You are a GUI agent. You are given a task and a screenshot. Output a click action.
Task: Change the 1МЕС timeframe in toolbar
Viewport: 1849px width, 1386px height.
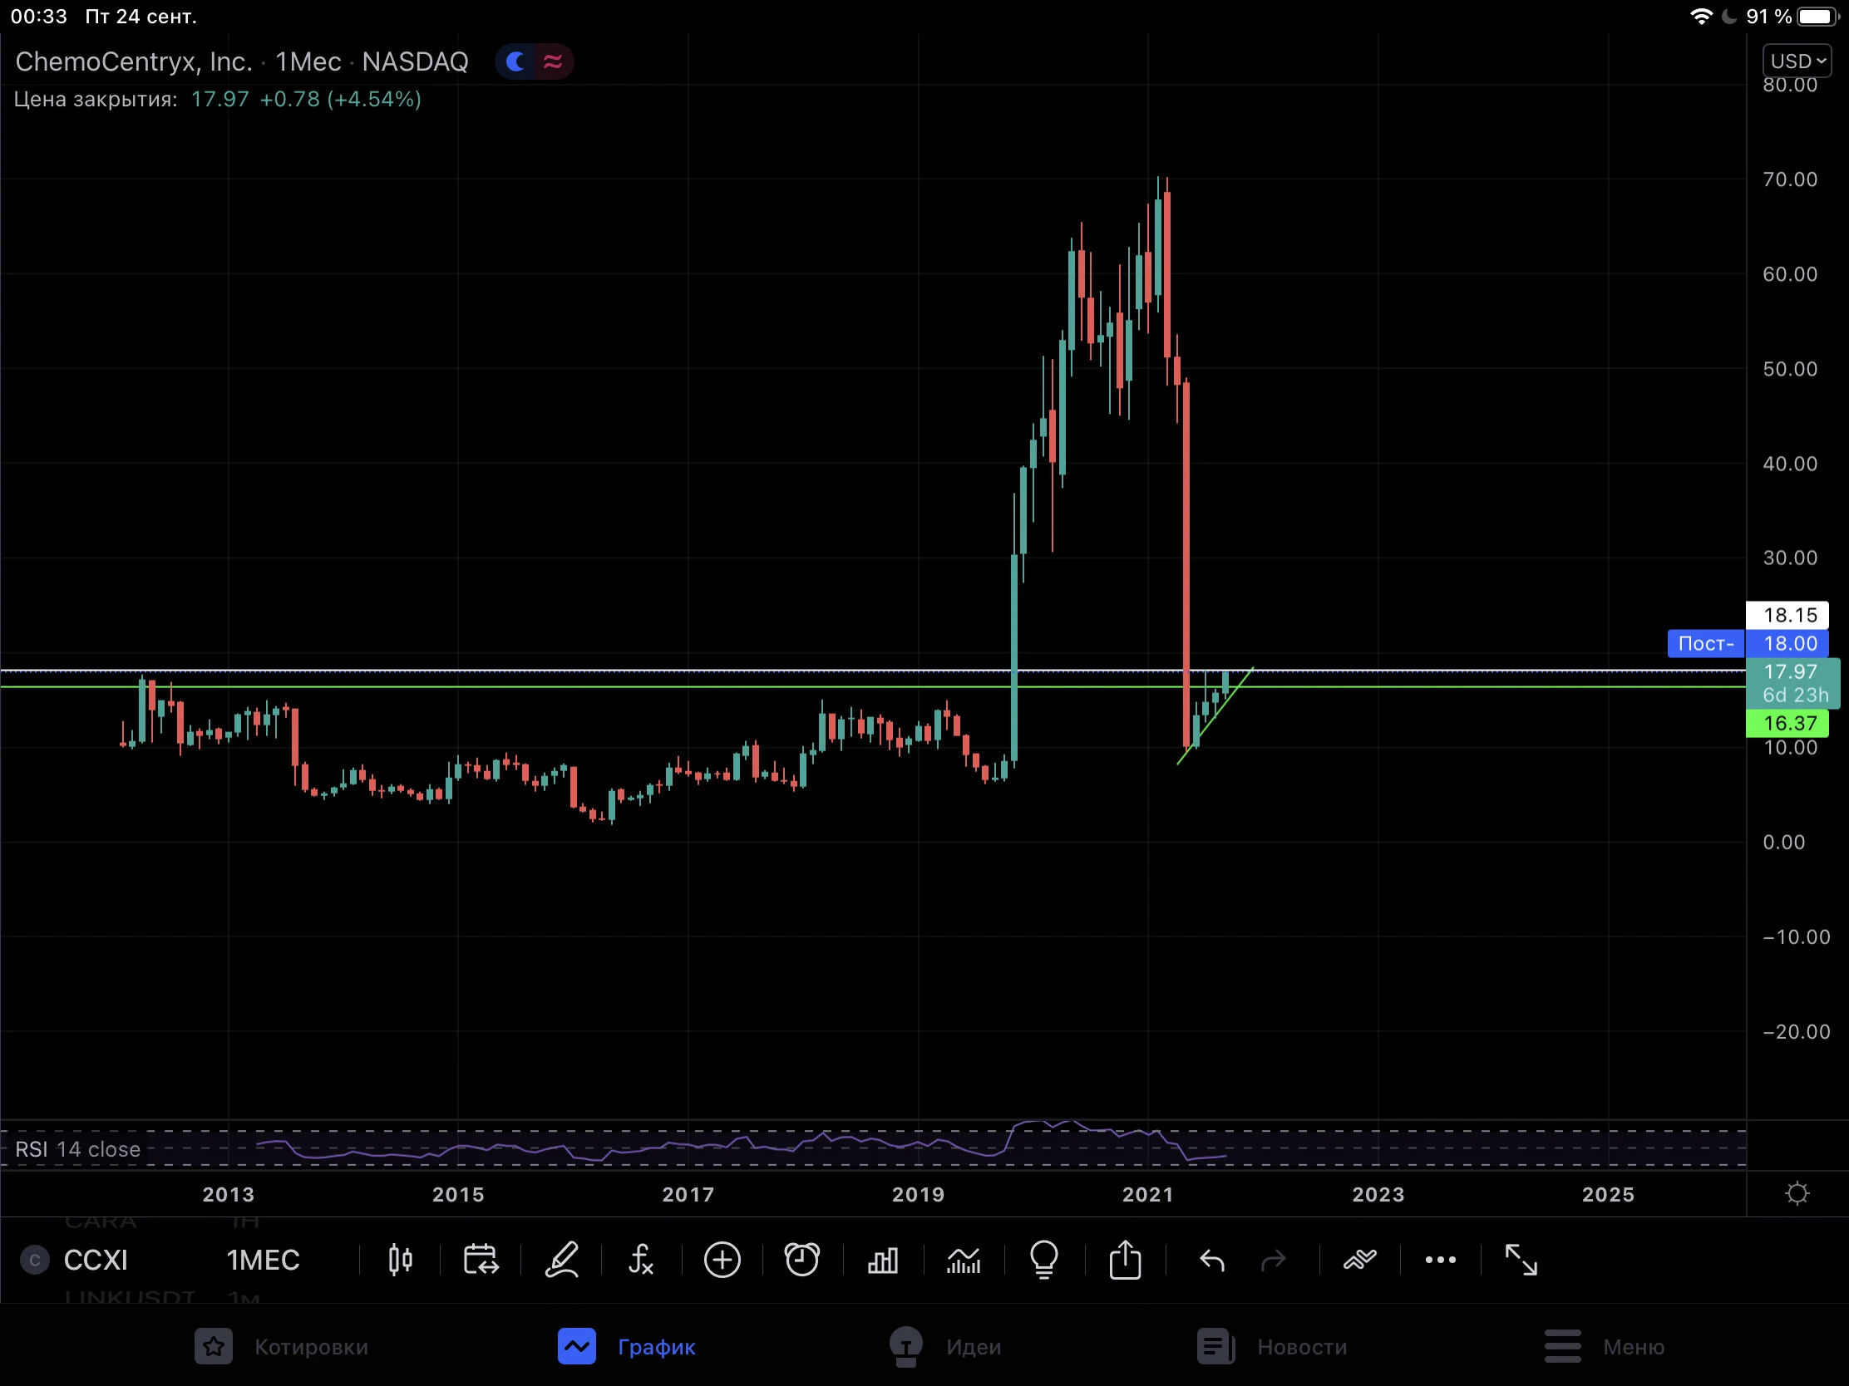click(263, 1260)
